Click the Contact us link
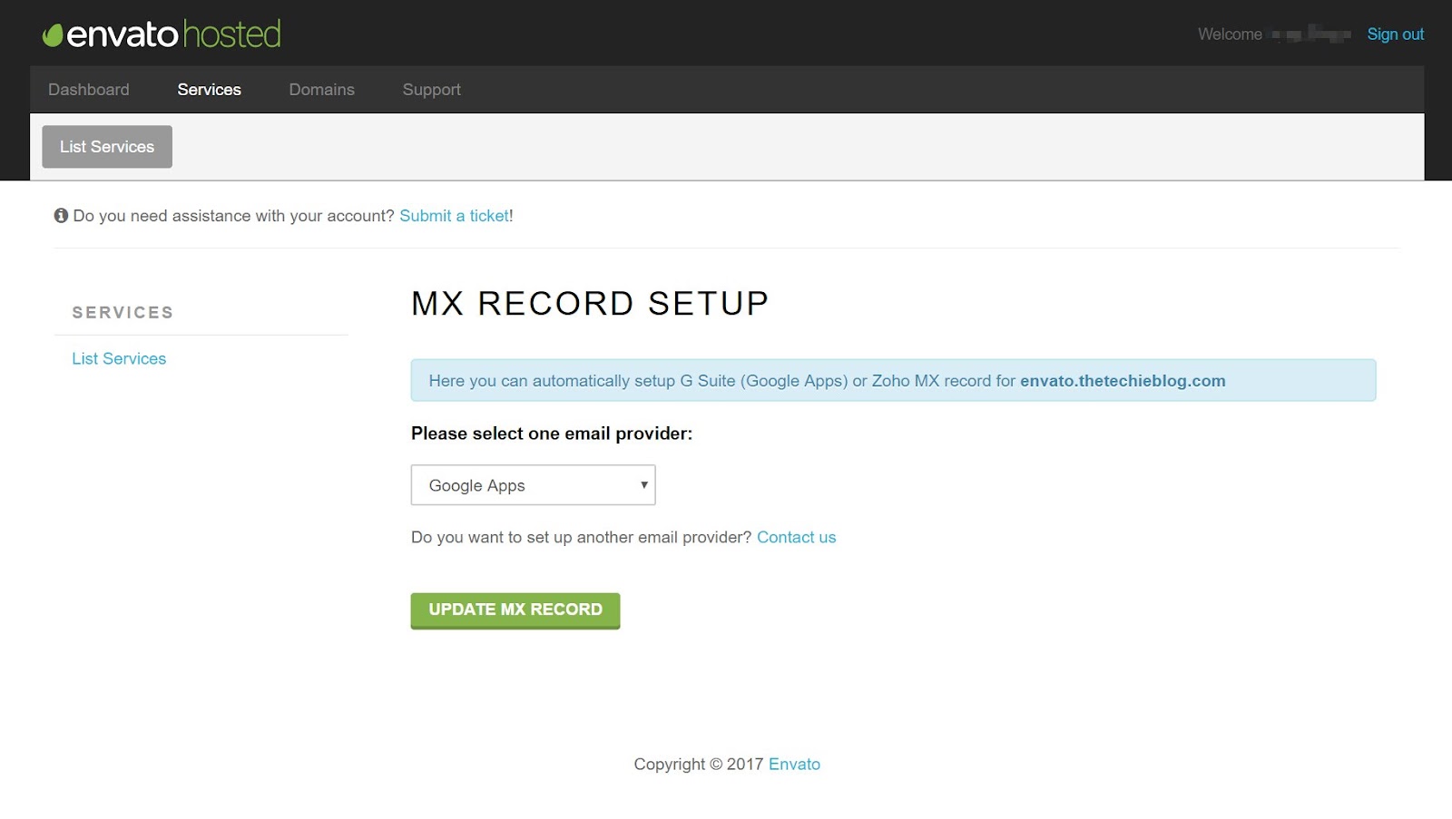 tap(797, 537)
